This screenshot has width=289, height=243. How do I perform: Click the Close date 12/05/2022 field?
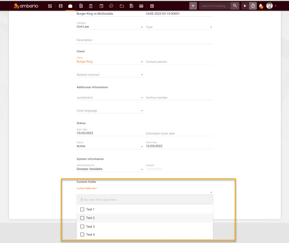[179, 146]
